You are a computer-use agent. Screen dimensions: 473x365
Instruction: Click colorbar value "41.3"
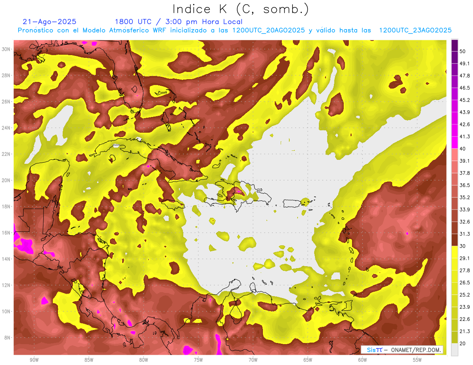(x=464, y=137)
